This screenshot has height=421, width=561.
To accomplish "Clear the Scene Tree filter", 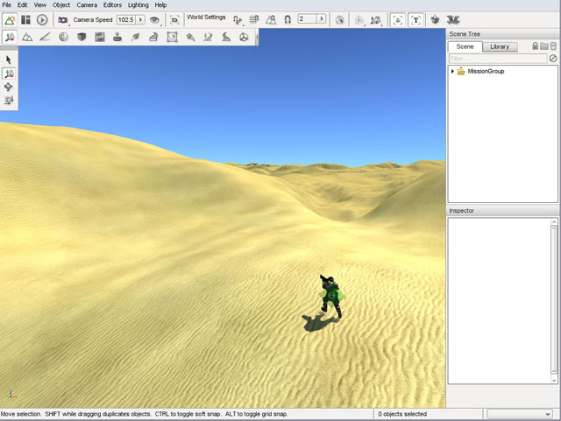I will click(553, 59).
